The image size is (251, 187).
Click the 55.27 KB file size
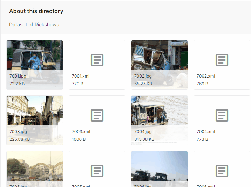pos(143,84)
